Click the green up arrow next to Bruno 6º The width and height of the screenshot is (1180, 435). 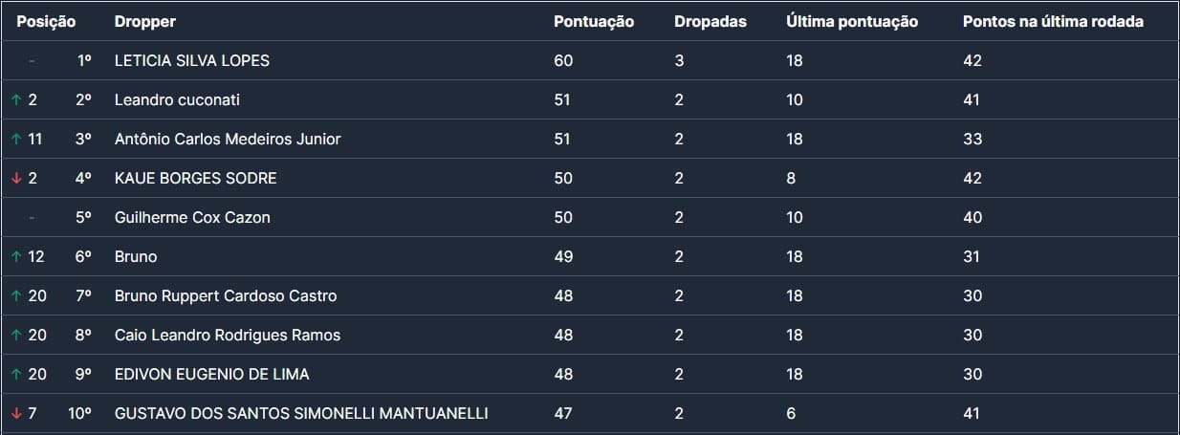point(16,256)
